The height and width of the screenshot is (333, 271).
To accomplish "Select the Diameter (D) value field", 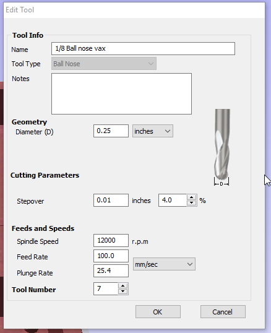I will 111,131.
